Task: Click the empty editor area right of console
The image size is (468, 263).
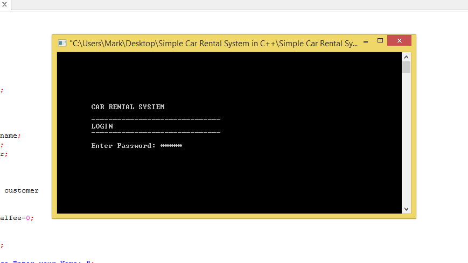Action: [x=442, y=134]
